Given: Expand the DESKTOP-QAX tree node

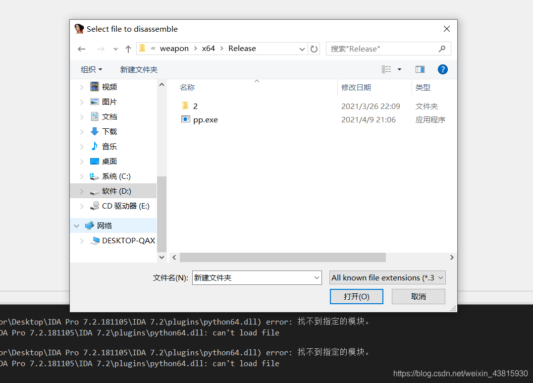Looking at the screenshot, I should (82, 241).
